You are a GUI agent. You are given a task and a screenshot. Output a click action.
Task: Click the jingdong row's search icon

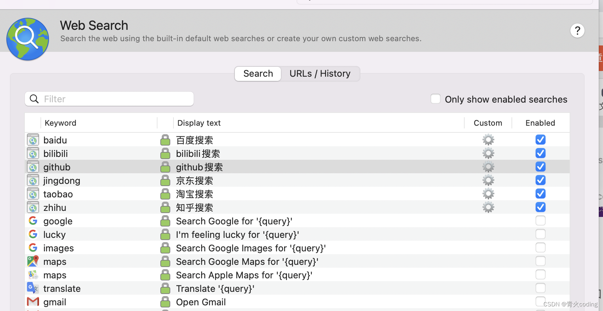pyautogui.click(x=33, y=180)
